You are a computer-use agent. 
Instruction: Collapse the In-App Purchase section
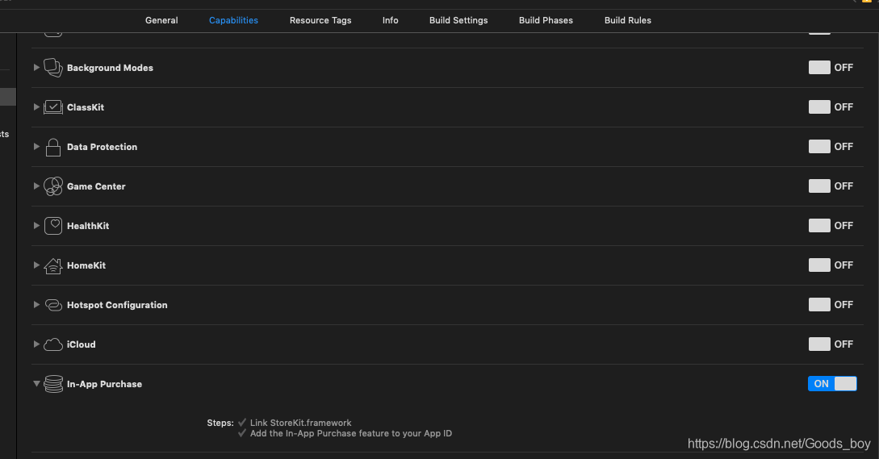(36, 383)
